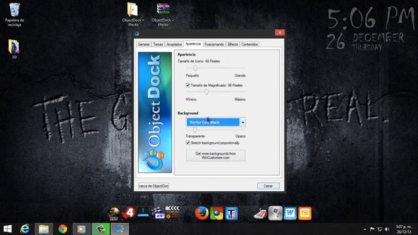Open the taskbar clock showing 5:07 p. m.
Viewport: 418px width, 235px height.
click(x=404, y=229)
